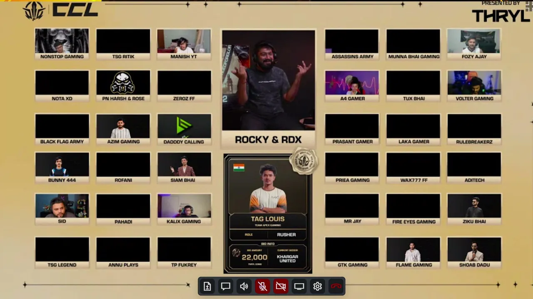Click the Tag Louis player photo

pos(268,188)
